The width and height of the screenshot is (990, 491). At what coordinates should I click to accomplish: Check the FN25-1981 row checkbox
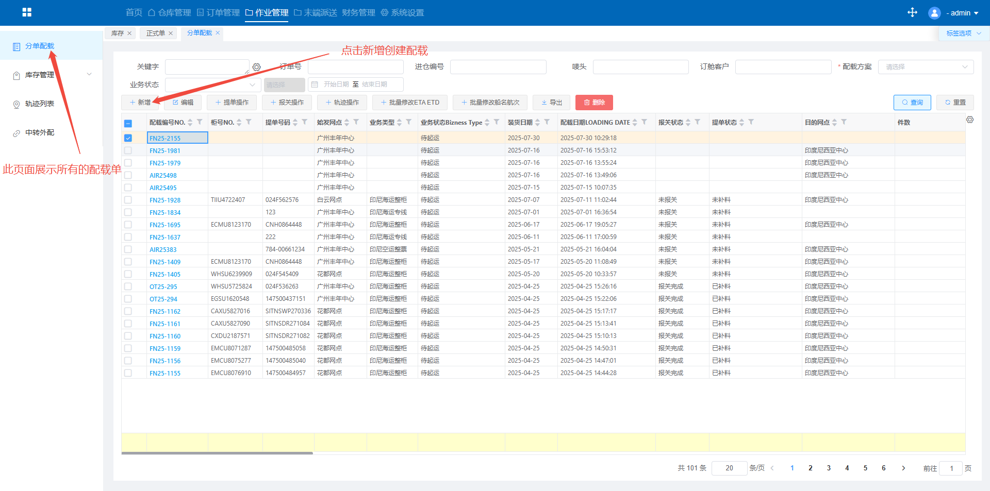click(128, 150)
